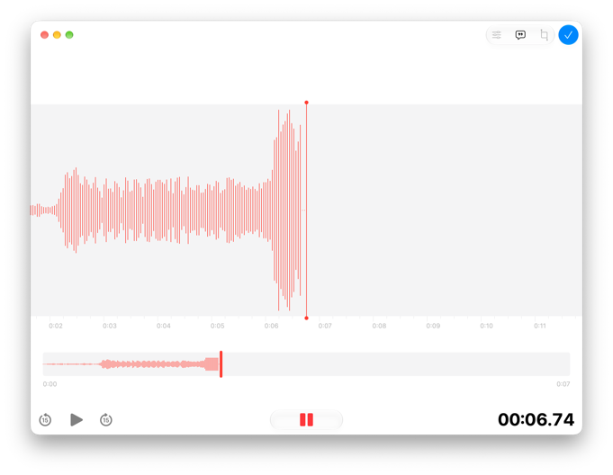Click the 0:00 overview start label
Screen dimensions: 613x475
(x=50, y=384)
